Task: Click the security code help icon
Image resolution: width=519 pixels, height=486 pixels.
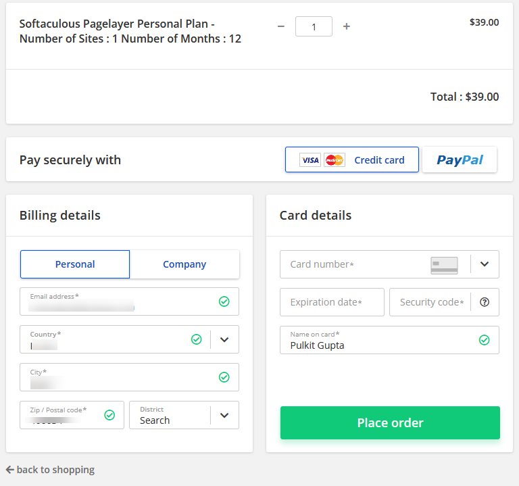Action: click(484, 302)
